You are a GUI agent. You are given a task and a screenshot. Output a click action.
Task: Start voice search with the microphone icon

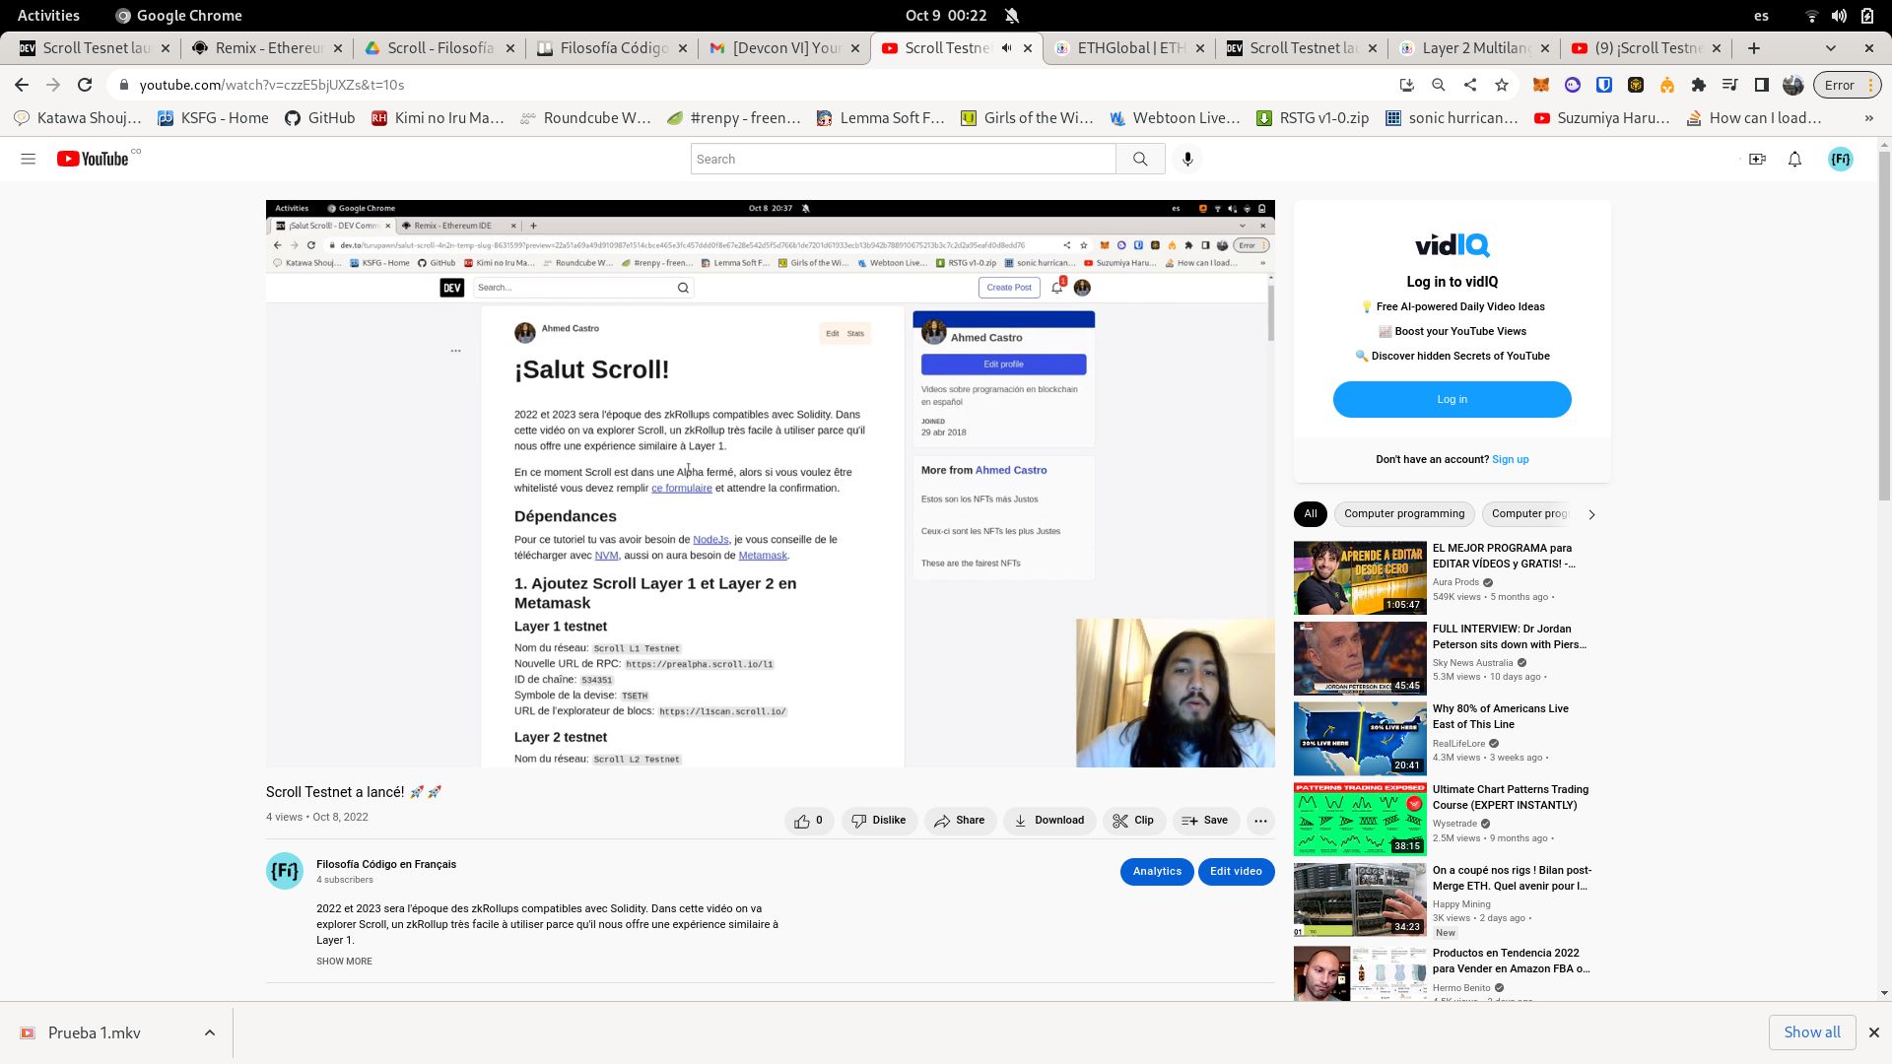point(1187,159)
